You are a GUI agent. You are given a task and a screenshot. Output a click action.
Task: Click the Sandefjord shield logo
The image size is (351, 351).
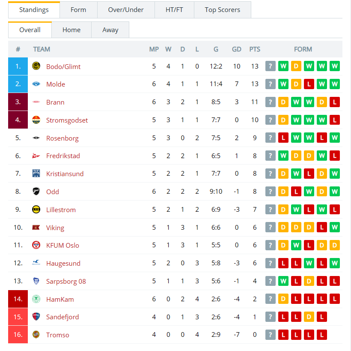point(36,317)
